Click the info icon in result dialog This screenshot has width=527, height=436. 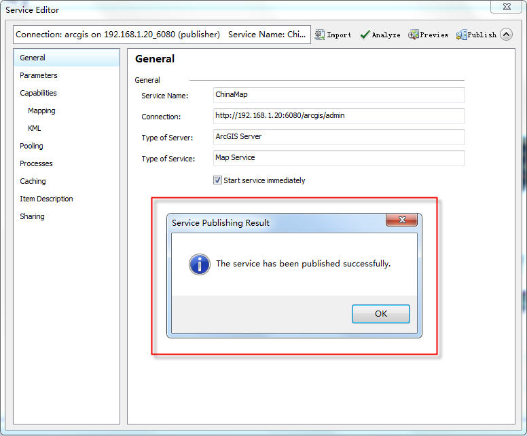[200, 264]
